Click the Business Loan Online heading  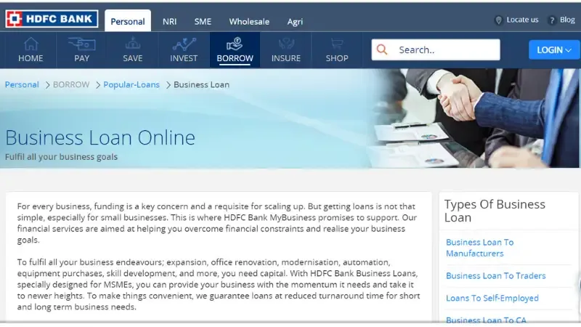tap(100, 137)
